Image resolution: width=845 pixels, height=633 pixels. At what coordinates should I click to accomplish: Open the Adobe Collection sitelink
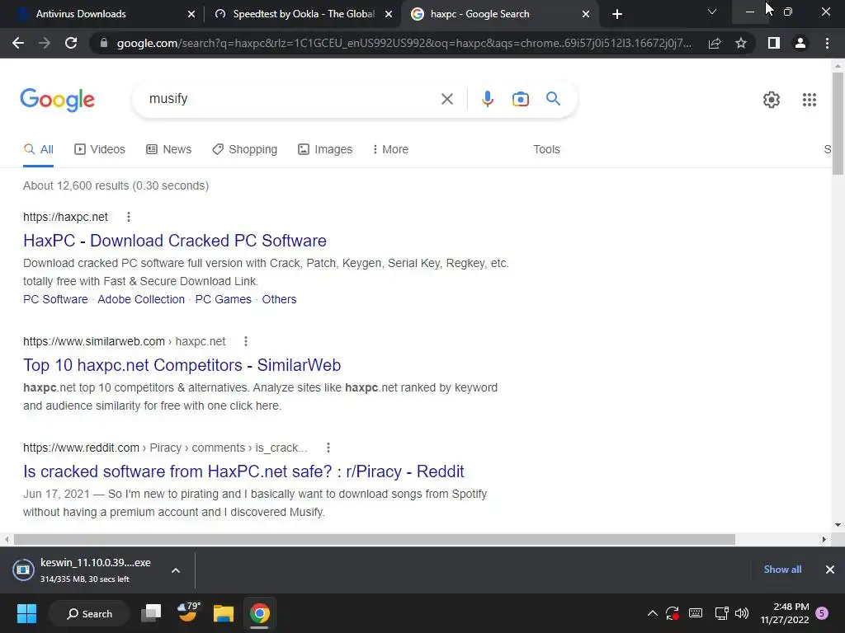141,299
